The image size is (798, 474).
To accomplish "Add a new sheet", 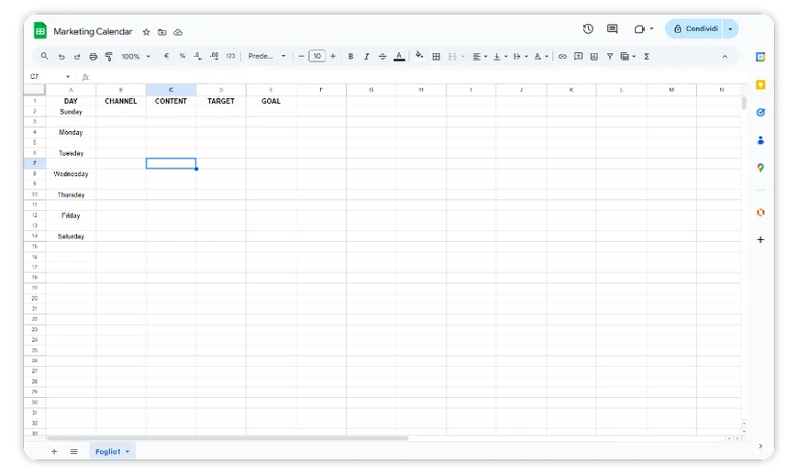I will click(x=54, y=452).
